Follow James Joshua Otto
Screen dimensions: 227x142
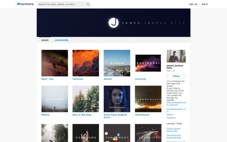pyautogui.click(x=176, y=76)
